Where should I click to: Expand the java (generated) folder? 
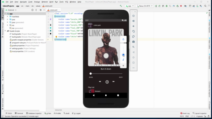coord(8,22)
